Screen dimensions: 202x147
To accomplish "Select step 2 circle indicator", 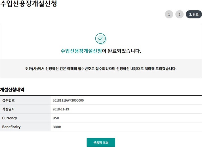I will [179, 14].
